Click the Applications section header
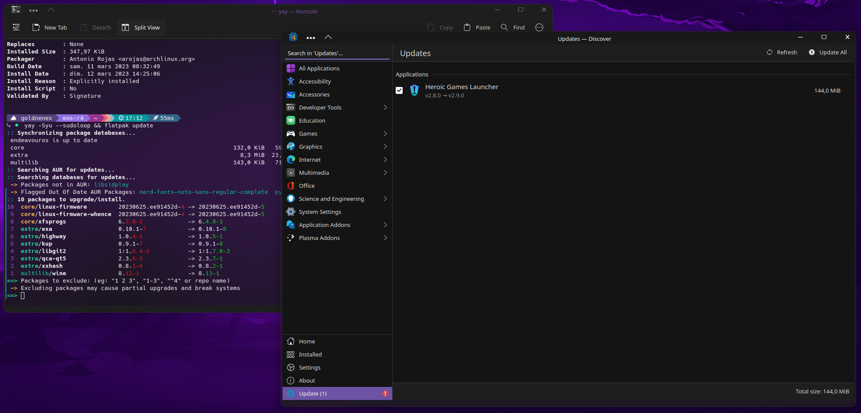The image size is (861, 413). tap(412, 74)
